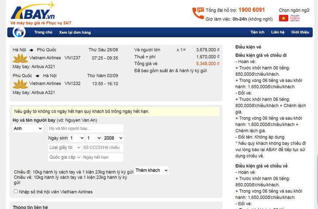The width and height of the screenshot is (318, 209).
Task: Open the Tiện ích menu
Action: pyautogui.click(x=257, y=32)
